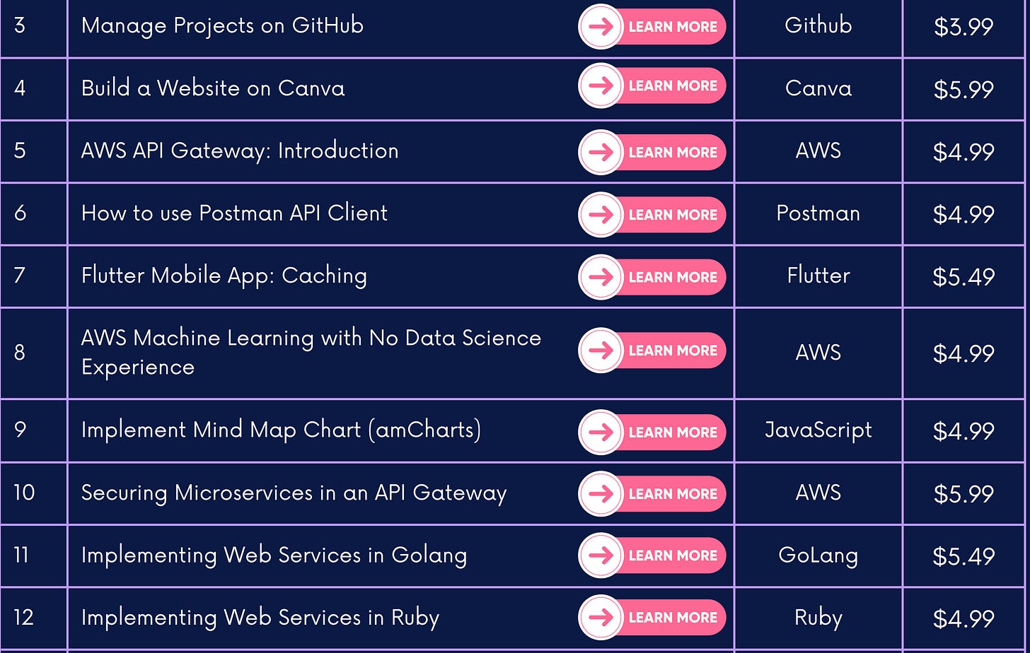Select the title 'AWS API Gateway: Introduction'
1030x653 pixels.
point(240,151)
